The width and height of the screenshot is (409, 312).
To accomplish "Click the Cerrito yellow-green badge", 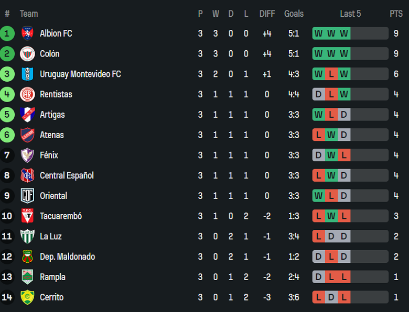I will 27,297.
